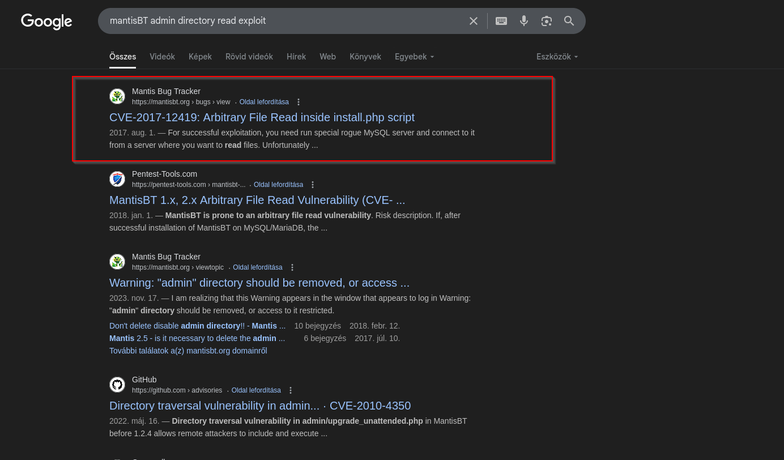784x460 pixels.
Task: Open Directory traversal vulnerability CVE-2010-4350 link
Action: (x=260, y=406)
